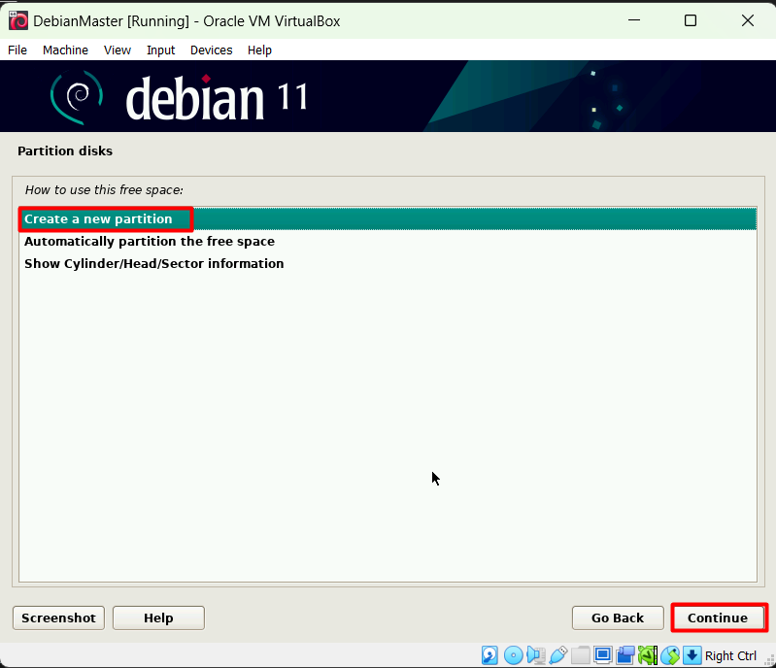Click the Screenshot button
This screenshot has height=668, width=776.
pos(58,618)
